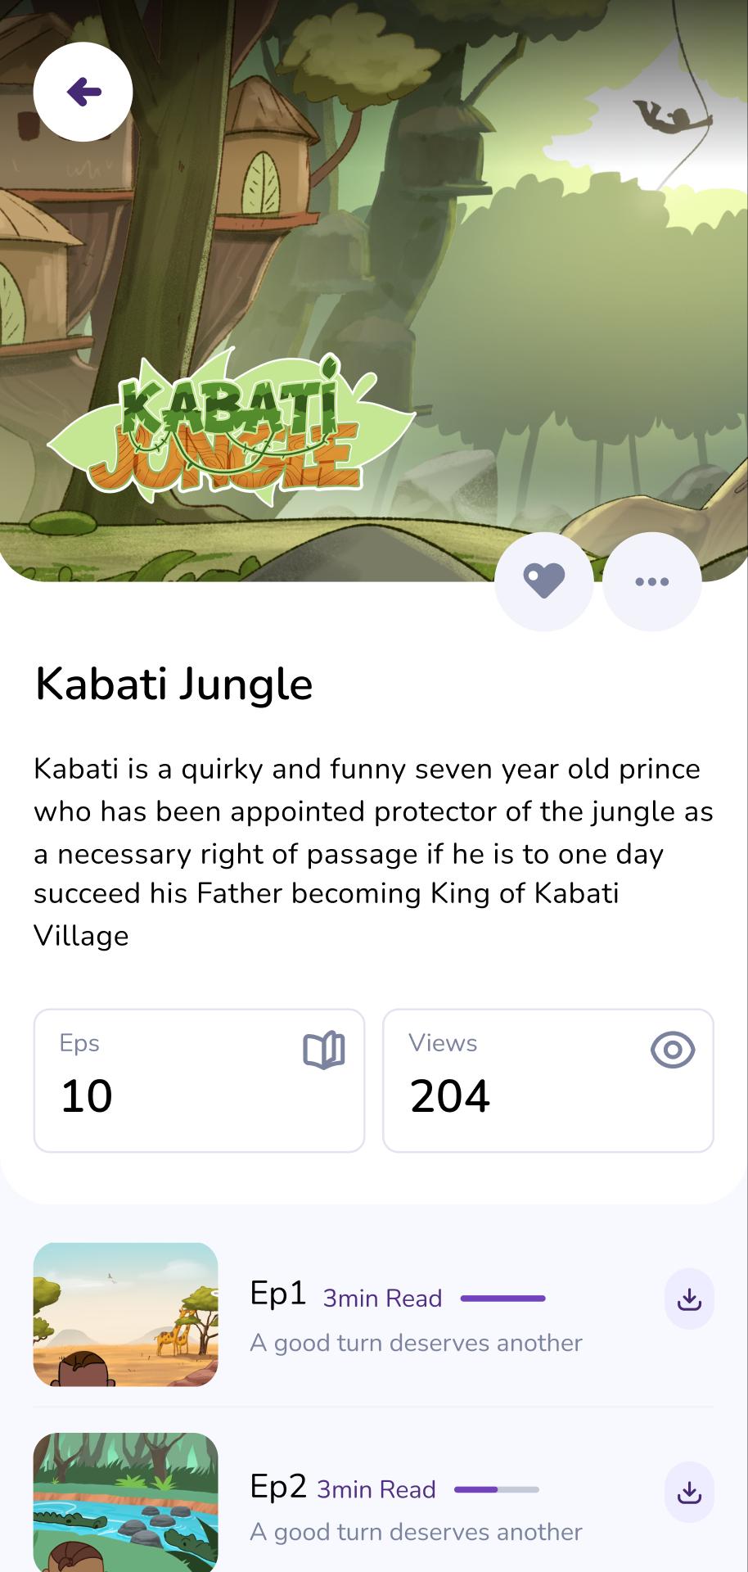Click the "3min Read" label on Ep2
This screenshot has height=1572, width=748.
coord(376,1489)
